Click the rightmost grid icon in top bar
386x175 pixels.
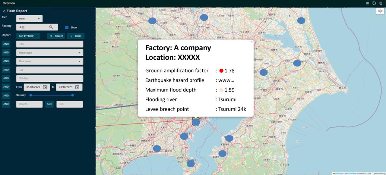pos(381,3)
